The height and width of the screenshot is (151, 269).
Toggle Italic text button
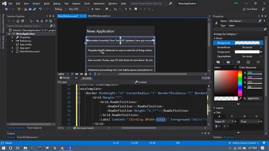pos(224,126)
